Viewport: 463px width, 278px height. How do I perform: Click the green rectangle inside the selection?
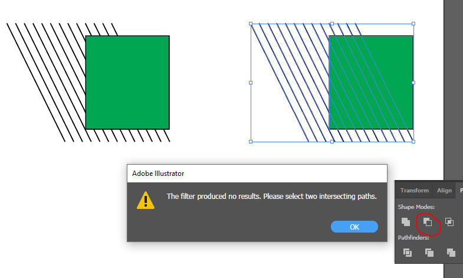point(370,82)
